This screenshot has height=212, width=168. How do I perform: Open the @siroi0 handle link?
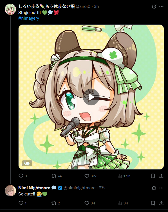[83, 6]
